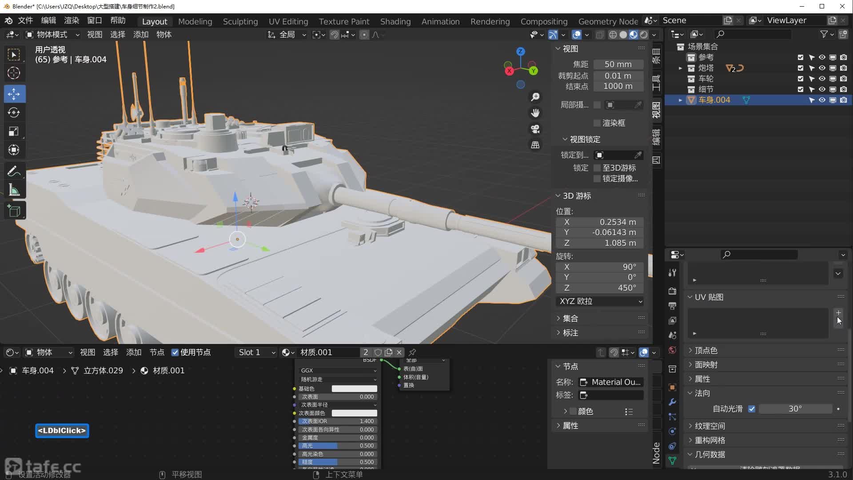Viewport: 853px width, 480px height.
Task: Toggle 自动光滑 auto smooth checkbox
Action: point(752,409)
